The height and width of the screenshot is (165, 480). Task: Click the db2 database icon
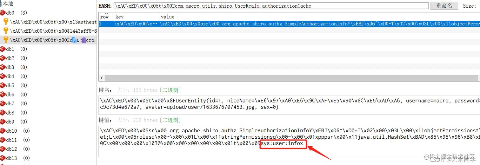pyautogui.click(x=3, y=58)
